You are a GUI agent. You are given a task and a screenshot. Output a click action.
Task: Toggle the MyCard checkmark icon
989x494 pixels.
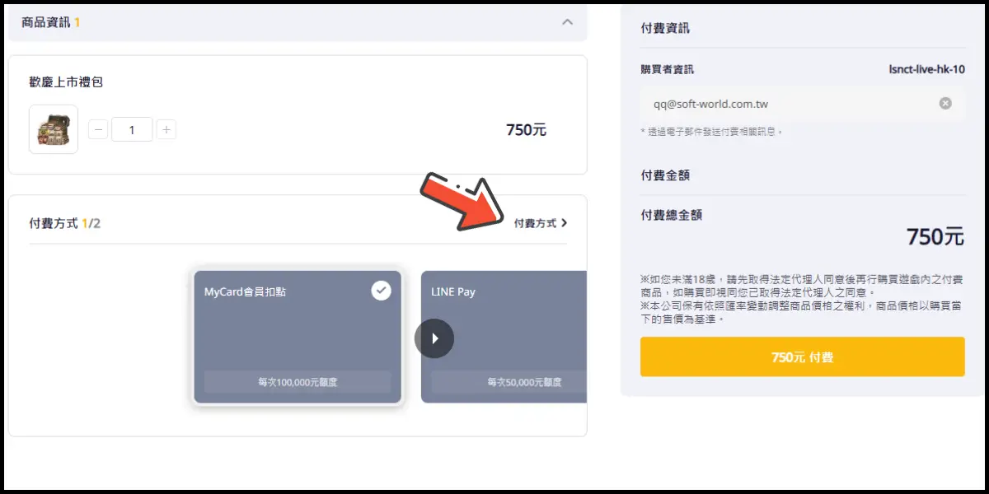(x=381, y=290)
